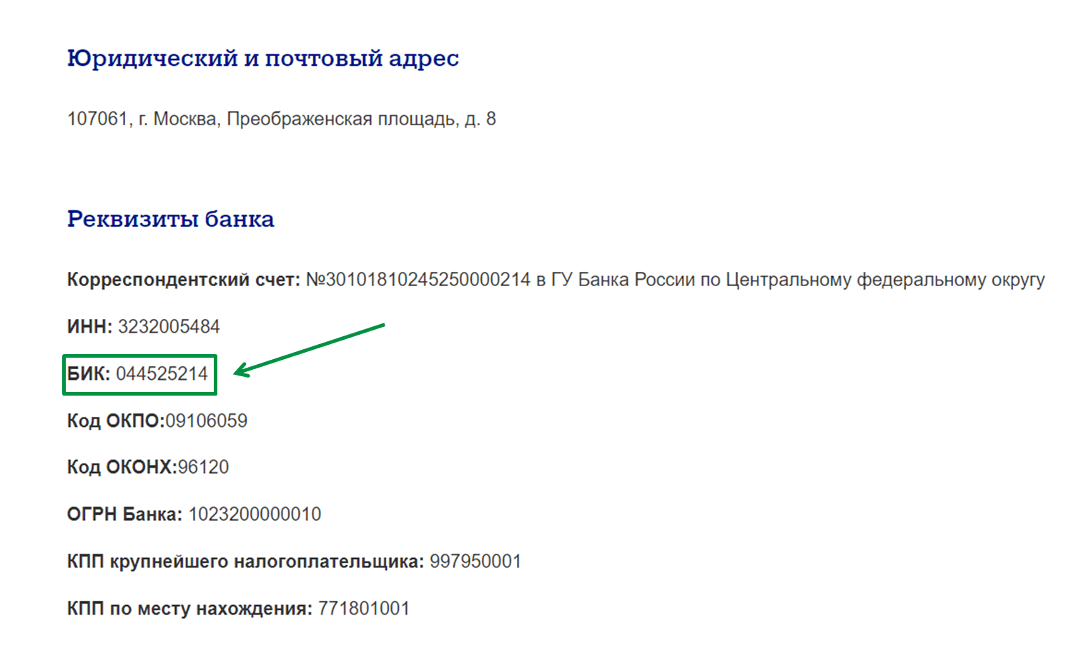1076x651 pixels.
Task: Click the green arrow pointing at БИК
Action: click(309, 348)
